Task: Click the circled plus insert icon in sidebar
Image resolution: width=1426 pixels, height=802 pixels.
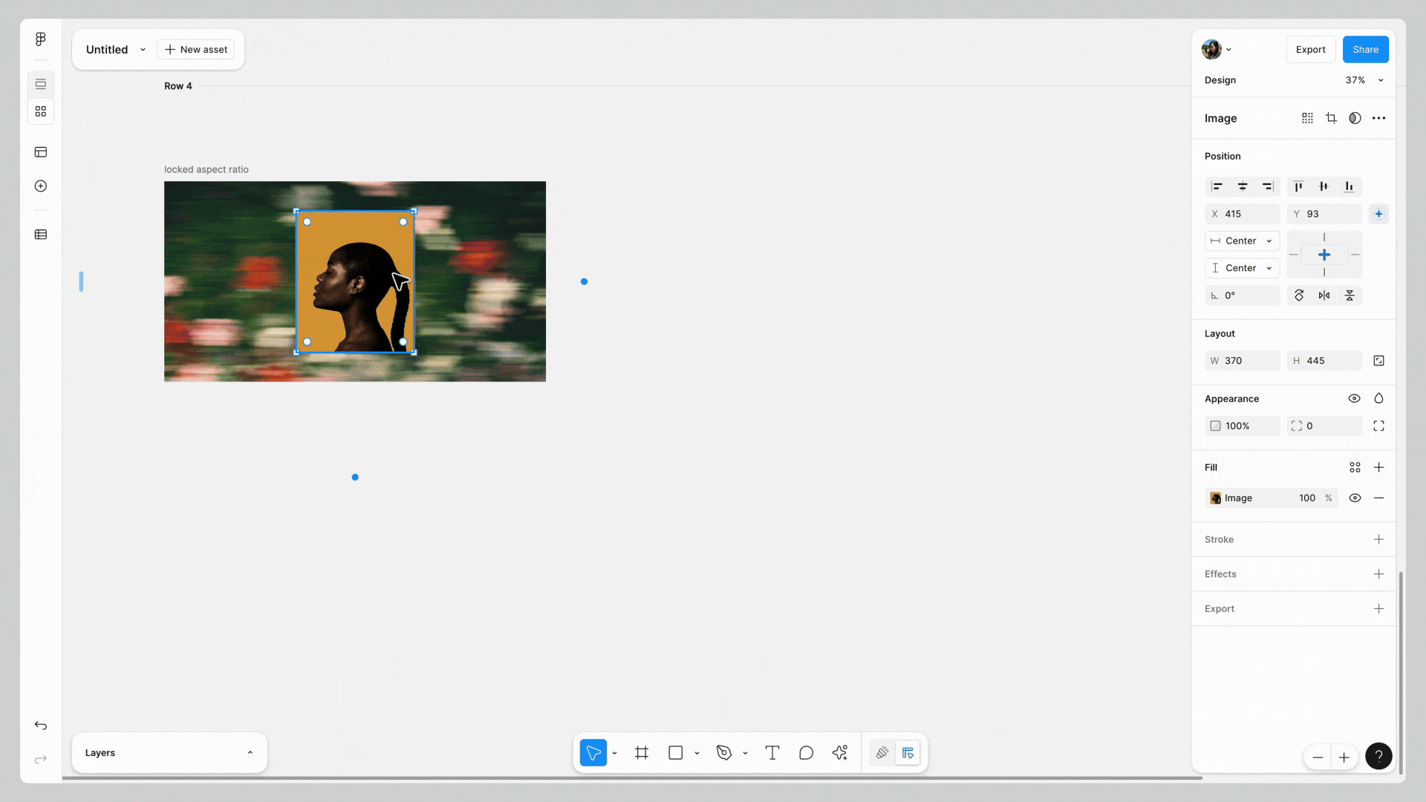Action: click(x=41, y=186)
